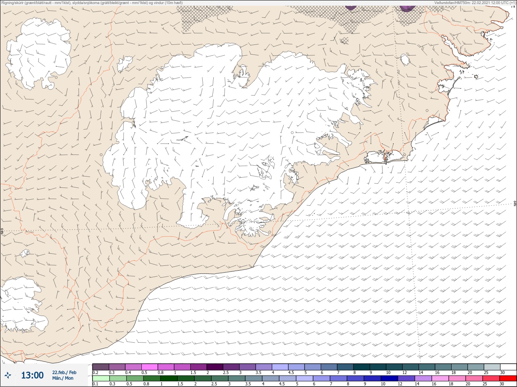Click the 13:00 forecast time label
This screenshot has width=517, height=387.
coord(32,375)
